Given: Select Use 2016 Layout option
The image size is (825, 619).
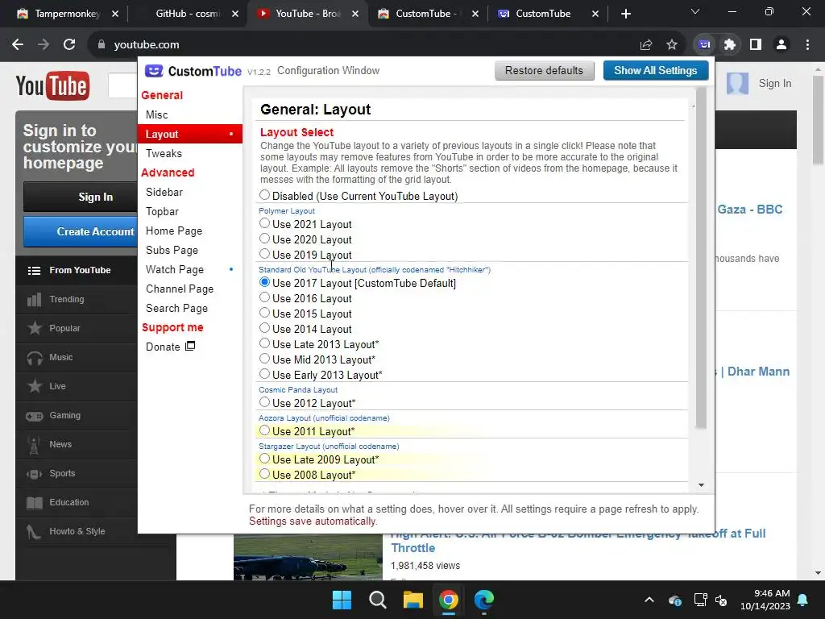Looking at the screenshot, I should point(264,297).
